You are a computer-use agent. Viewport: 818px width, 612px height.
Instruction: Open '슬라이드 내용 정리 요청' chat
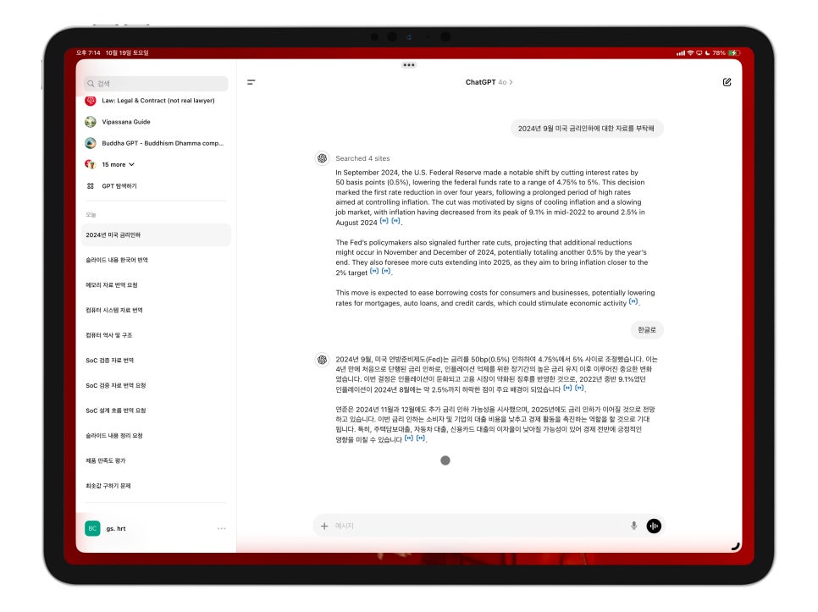pos(114,435)
